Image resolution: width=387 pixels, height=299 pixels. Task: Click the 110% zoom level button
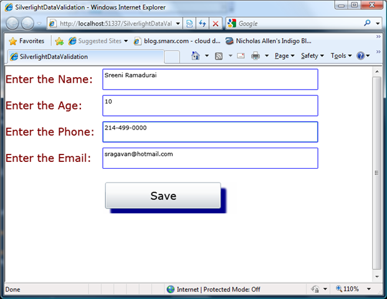(348, 289)
